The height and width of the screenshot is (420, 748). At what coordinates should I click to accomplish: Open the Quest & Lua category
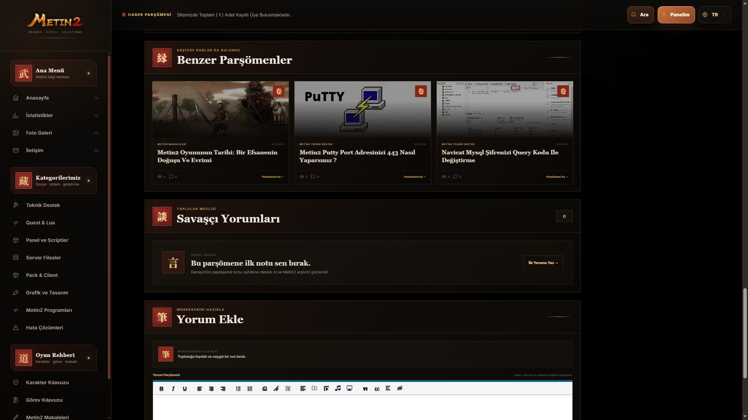(55, 223)
